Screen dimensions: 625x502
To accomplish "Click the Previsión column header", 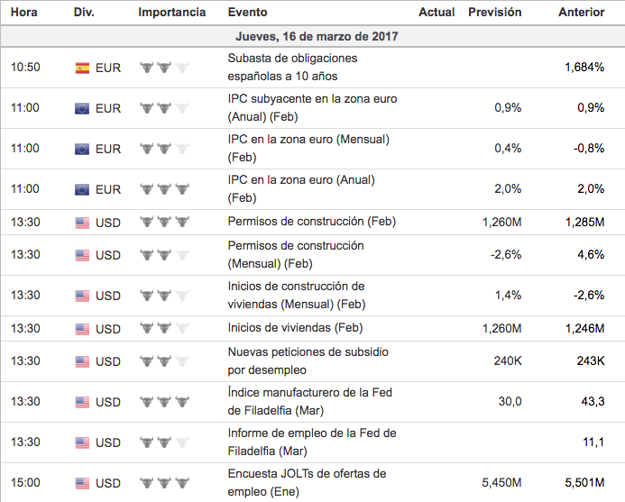I will point(494,13).
